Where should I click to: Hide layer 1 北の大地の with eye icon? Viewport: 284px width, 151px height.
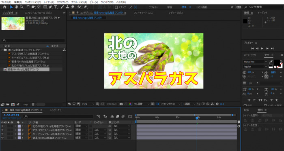(2, 126)
